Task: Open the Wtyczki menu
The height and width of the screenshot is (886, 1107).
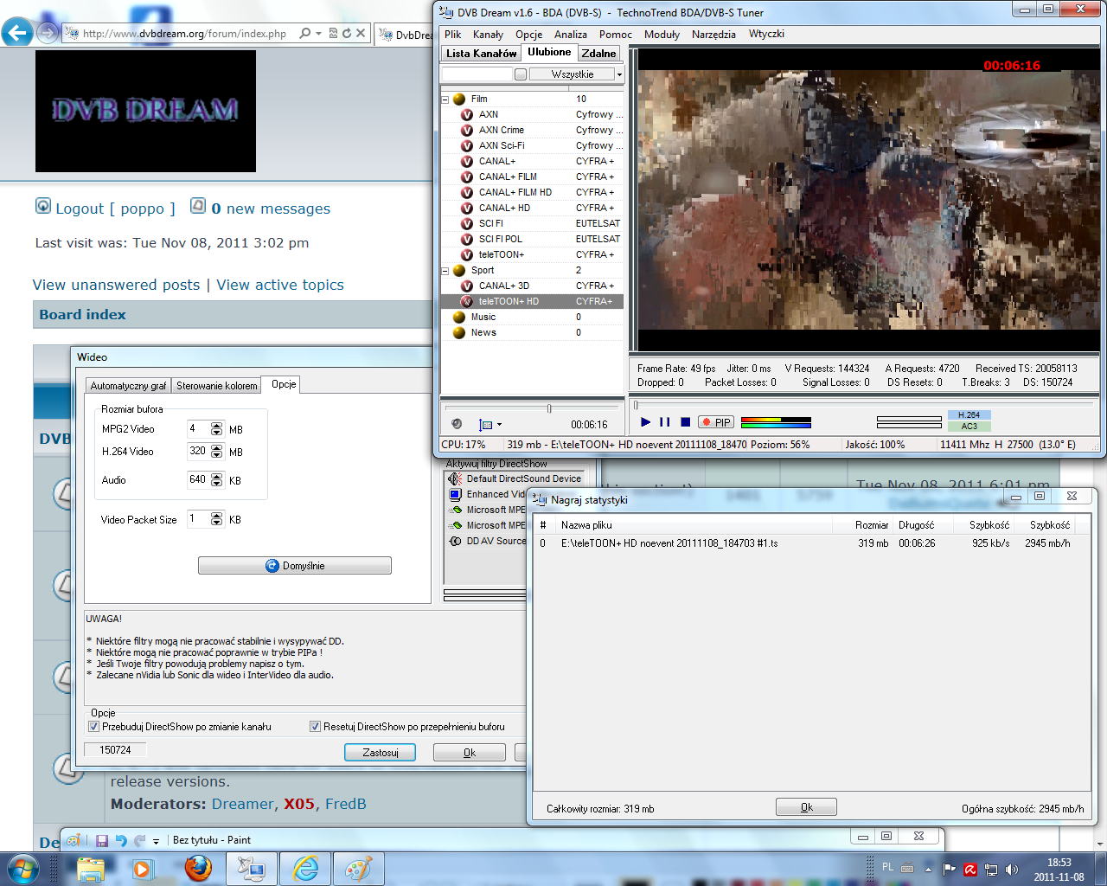Action: [766, 35]
